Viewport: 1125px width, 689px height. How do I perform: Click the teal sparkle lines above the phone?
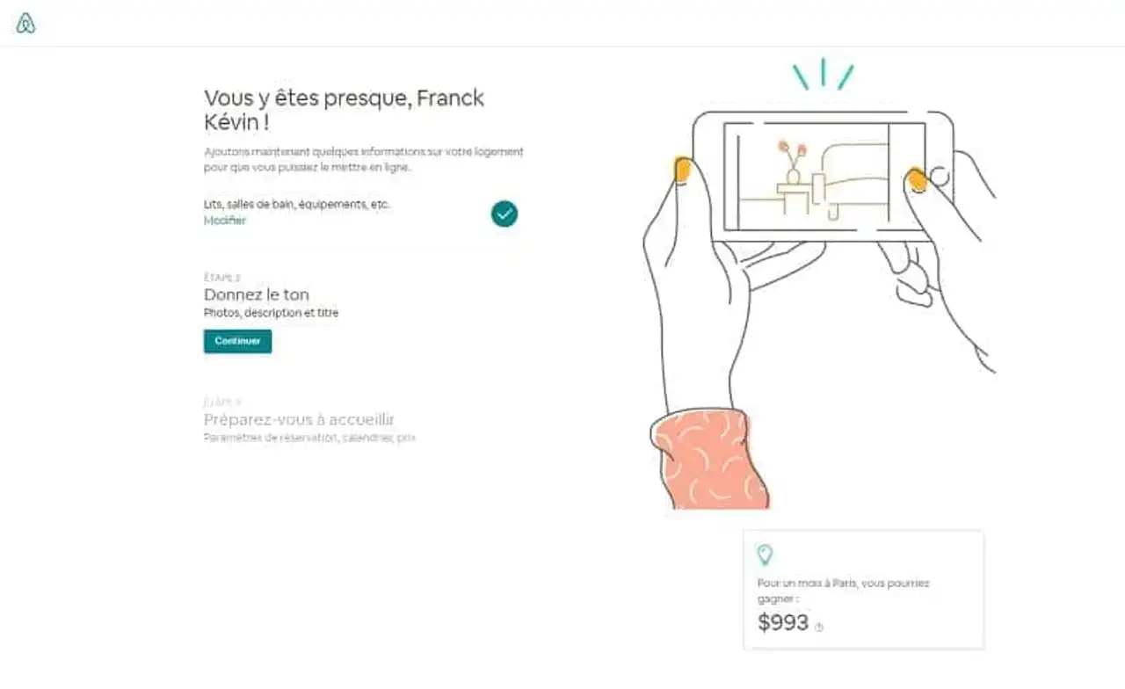[x=823, y=75]
